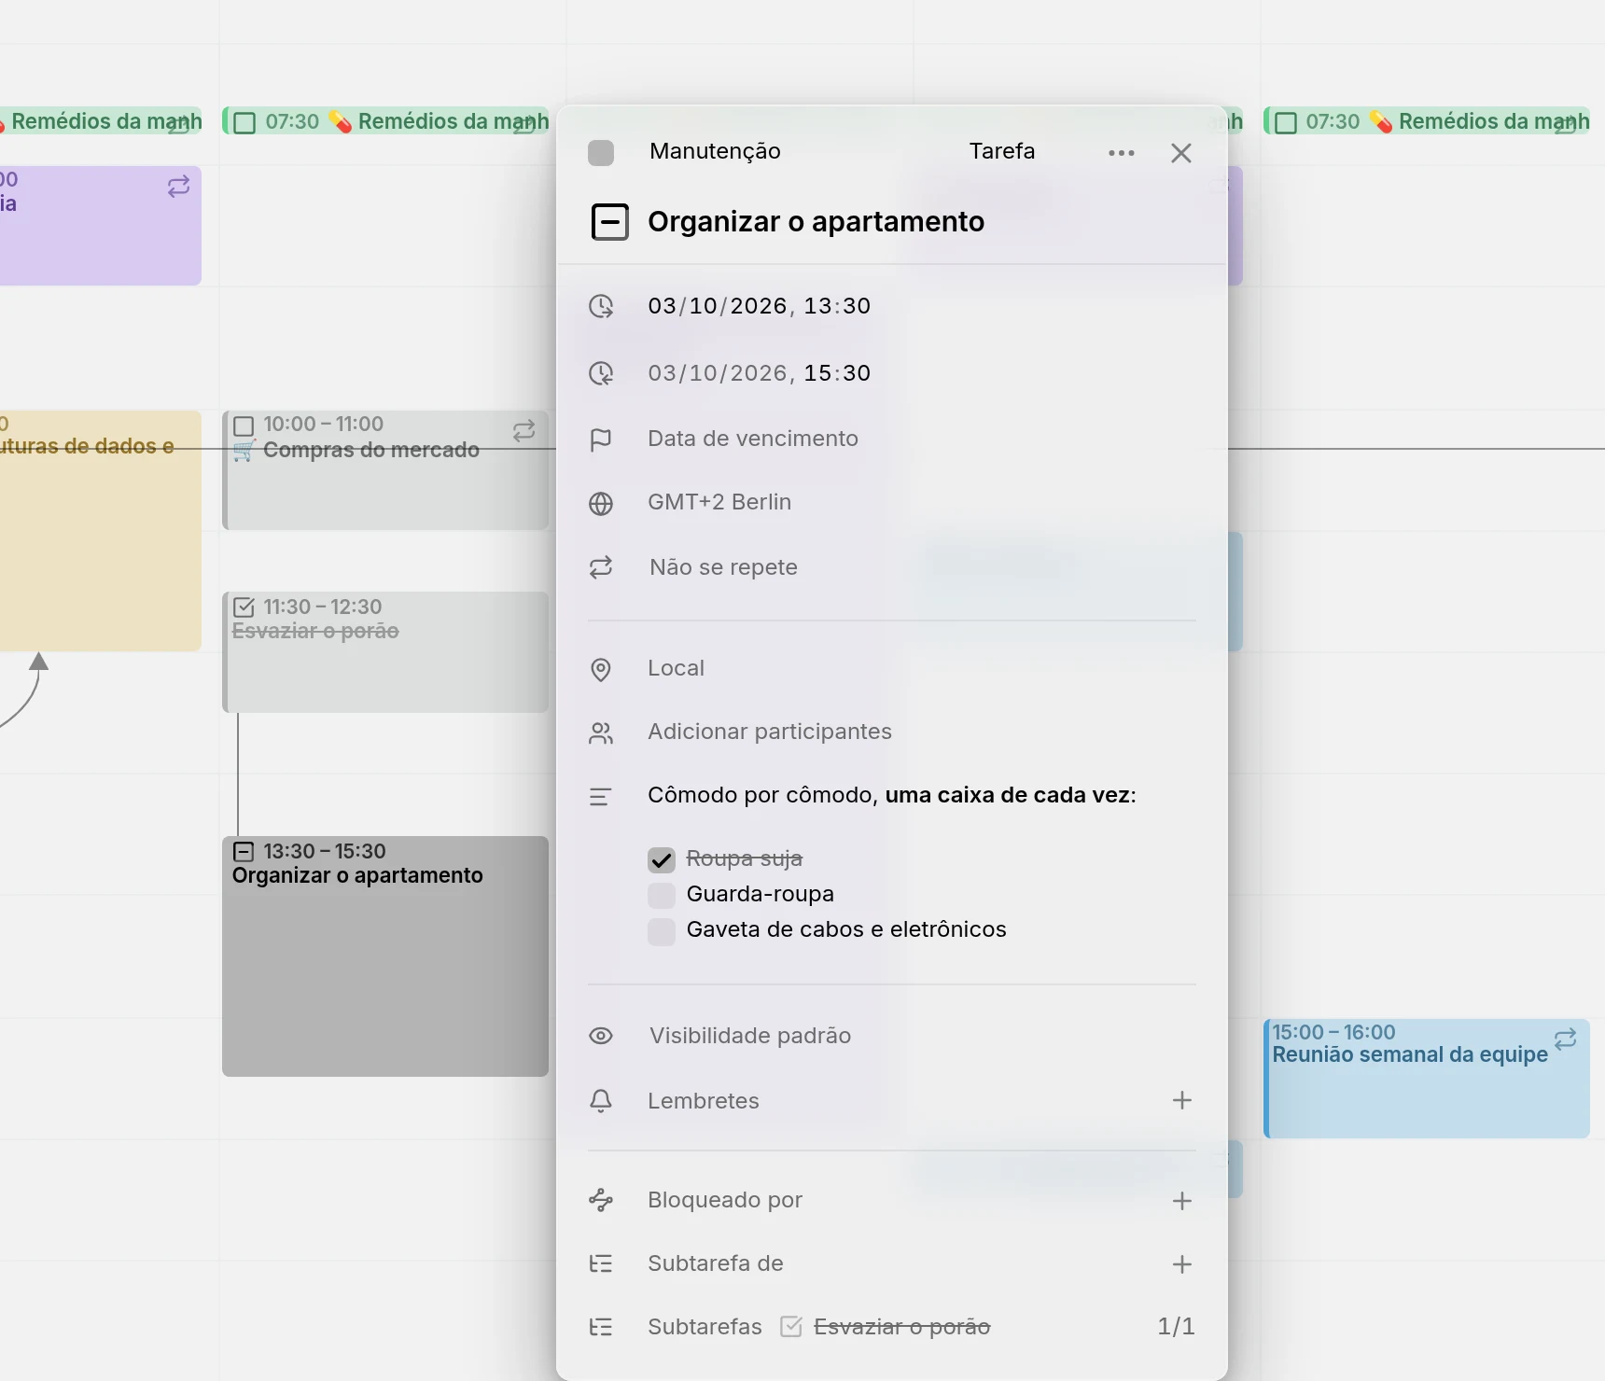Check the Gaveta de cabos e eletrônicos item
Viewport: 1605px width, 1381px height.
click(x=662, y=930)
